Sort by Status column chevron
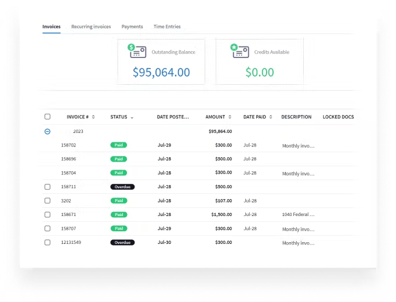The width and height of the screenshot is (396, 302). [132, 117]
